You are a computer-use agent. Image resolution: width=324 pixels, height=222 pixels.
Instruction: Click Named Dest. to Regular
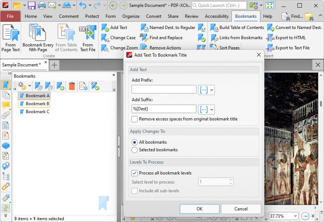168,28
